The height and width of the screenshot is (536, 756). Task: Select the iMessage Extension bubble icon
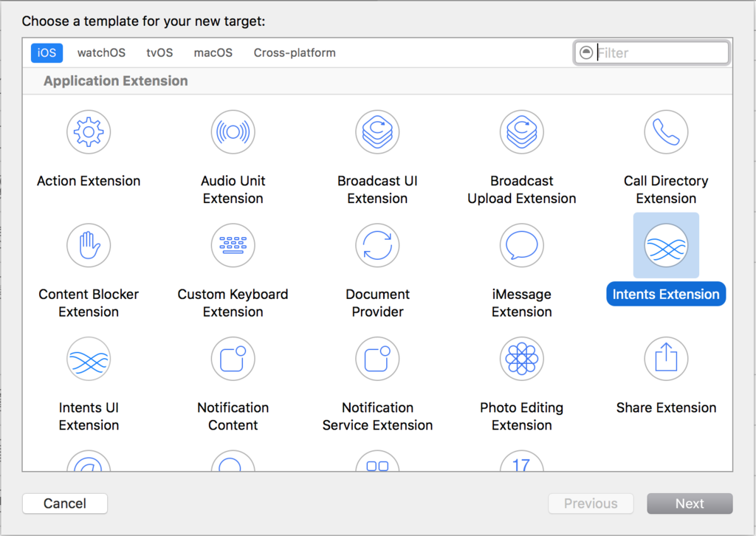[522, 245]
